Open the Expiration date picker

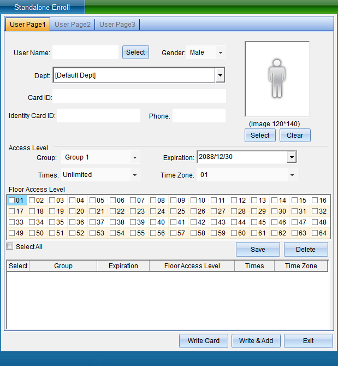point(292,158)
